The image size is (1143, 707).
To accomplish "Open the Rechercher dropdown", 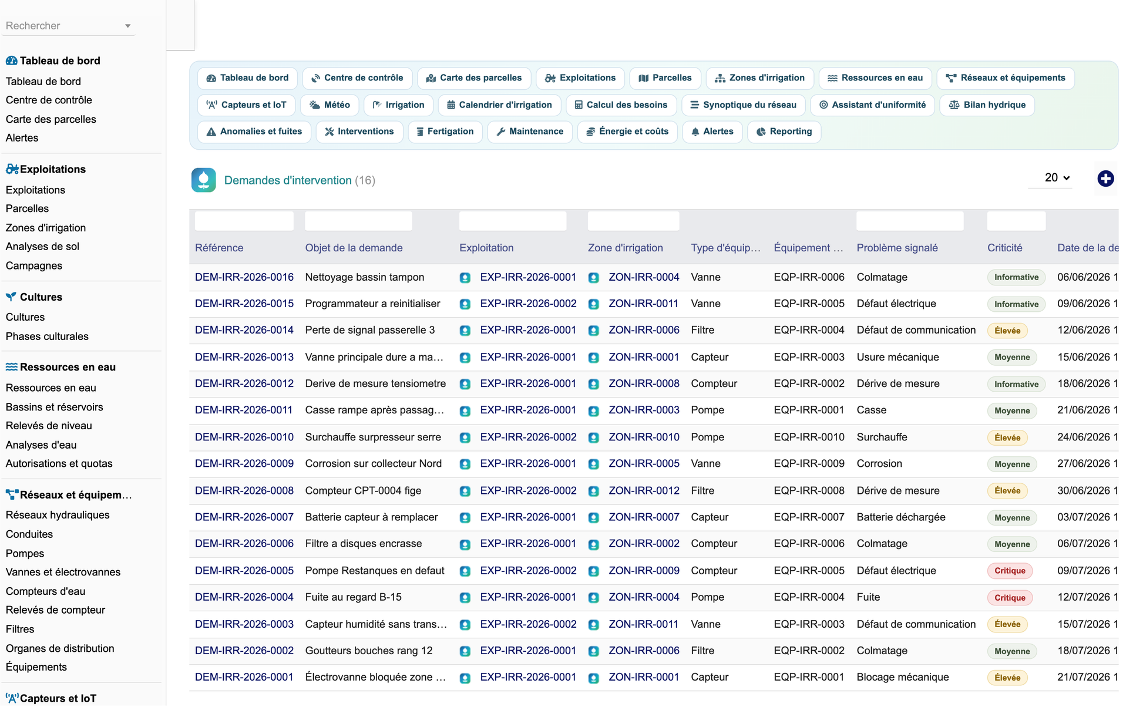I will point(68,26).
